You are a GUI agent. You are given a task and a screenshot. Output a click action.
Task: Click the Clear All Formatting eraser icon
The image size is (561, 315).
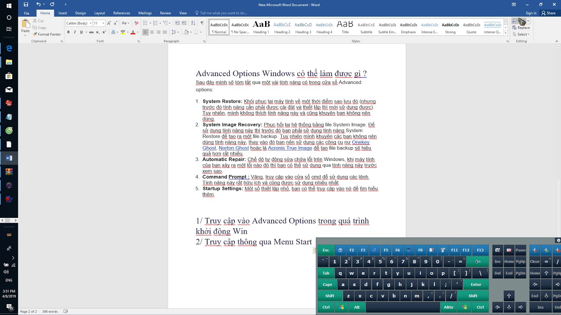click(x=136, y=23)
